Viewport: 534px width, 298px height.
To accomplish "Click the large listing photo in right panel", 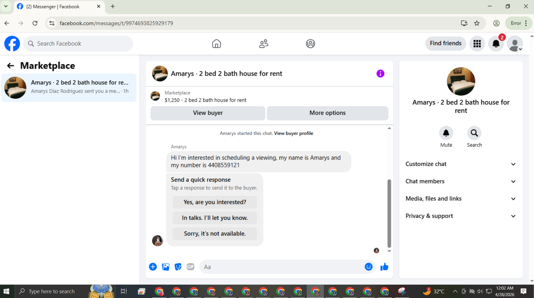I will 461,82.
